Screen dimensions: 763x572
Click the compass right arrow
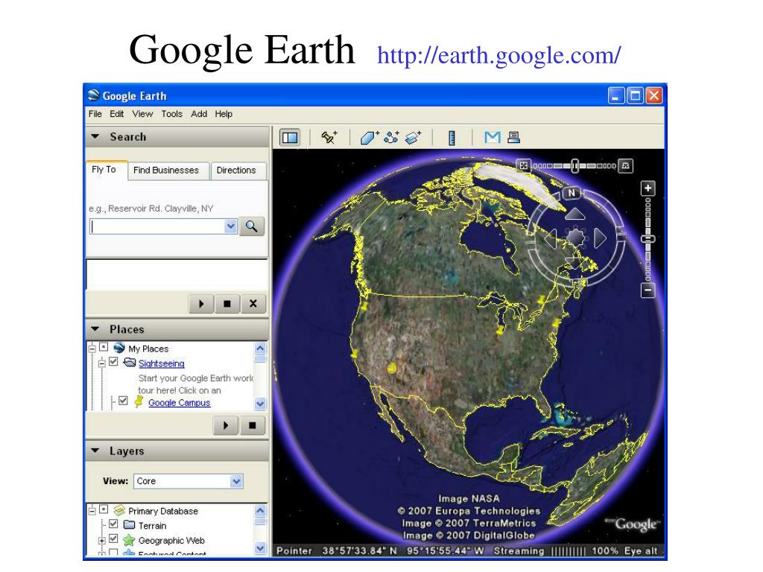[600, 238]
